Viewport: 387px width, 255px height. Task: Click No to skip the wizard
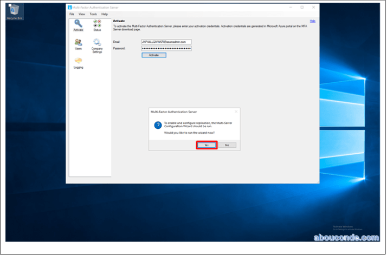[x=227, y=145]
